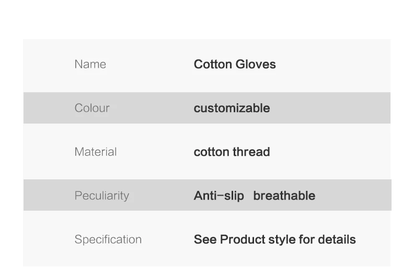The width and height of the screenshot is (413, 280).
Task: Click the word details in Specification row
Action: tap(337, 239)
